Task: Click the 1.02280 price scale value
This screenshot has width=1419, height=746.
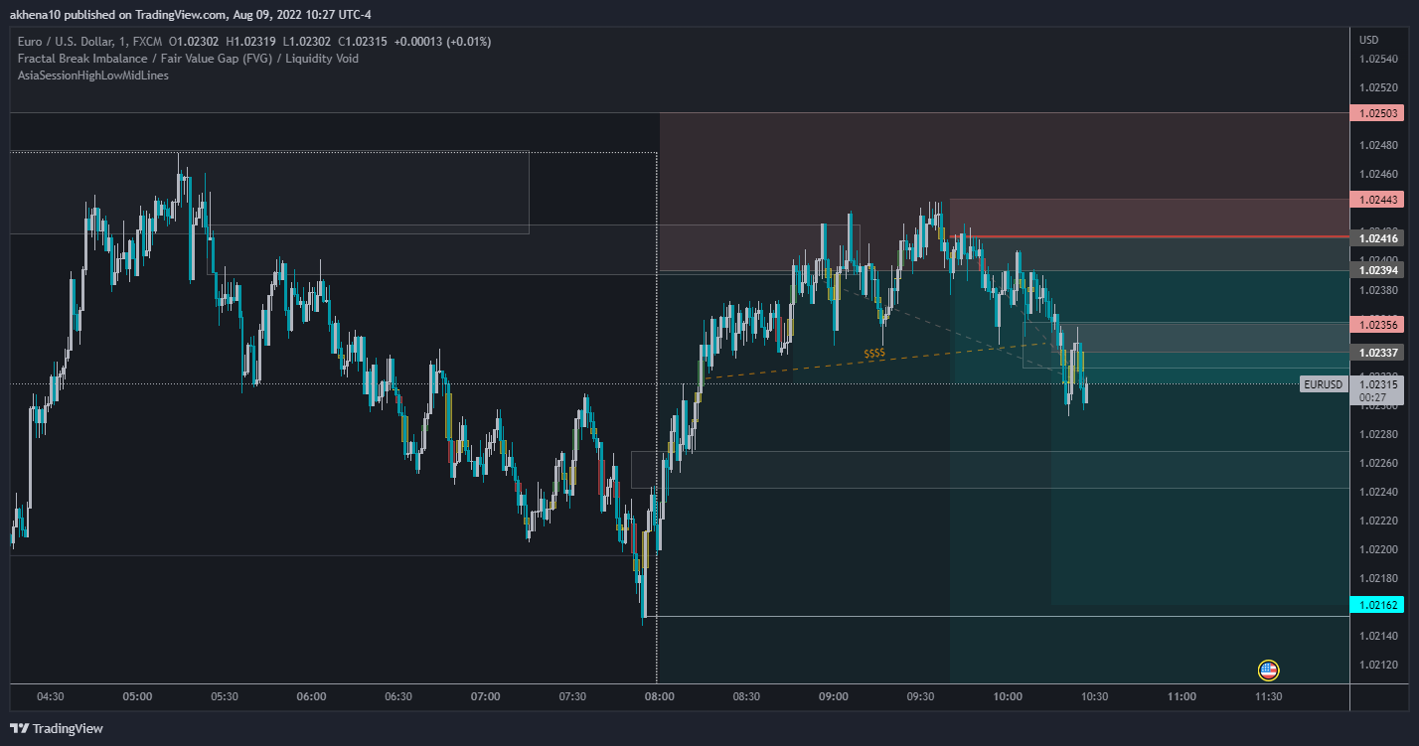Action: click(x=1377, y=434)
